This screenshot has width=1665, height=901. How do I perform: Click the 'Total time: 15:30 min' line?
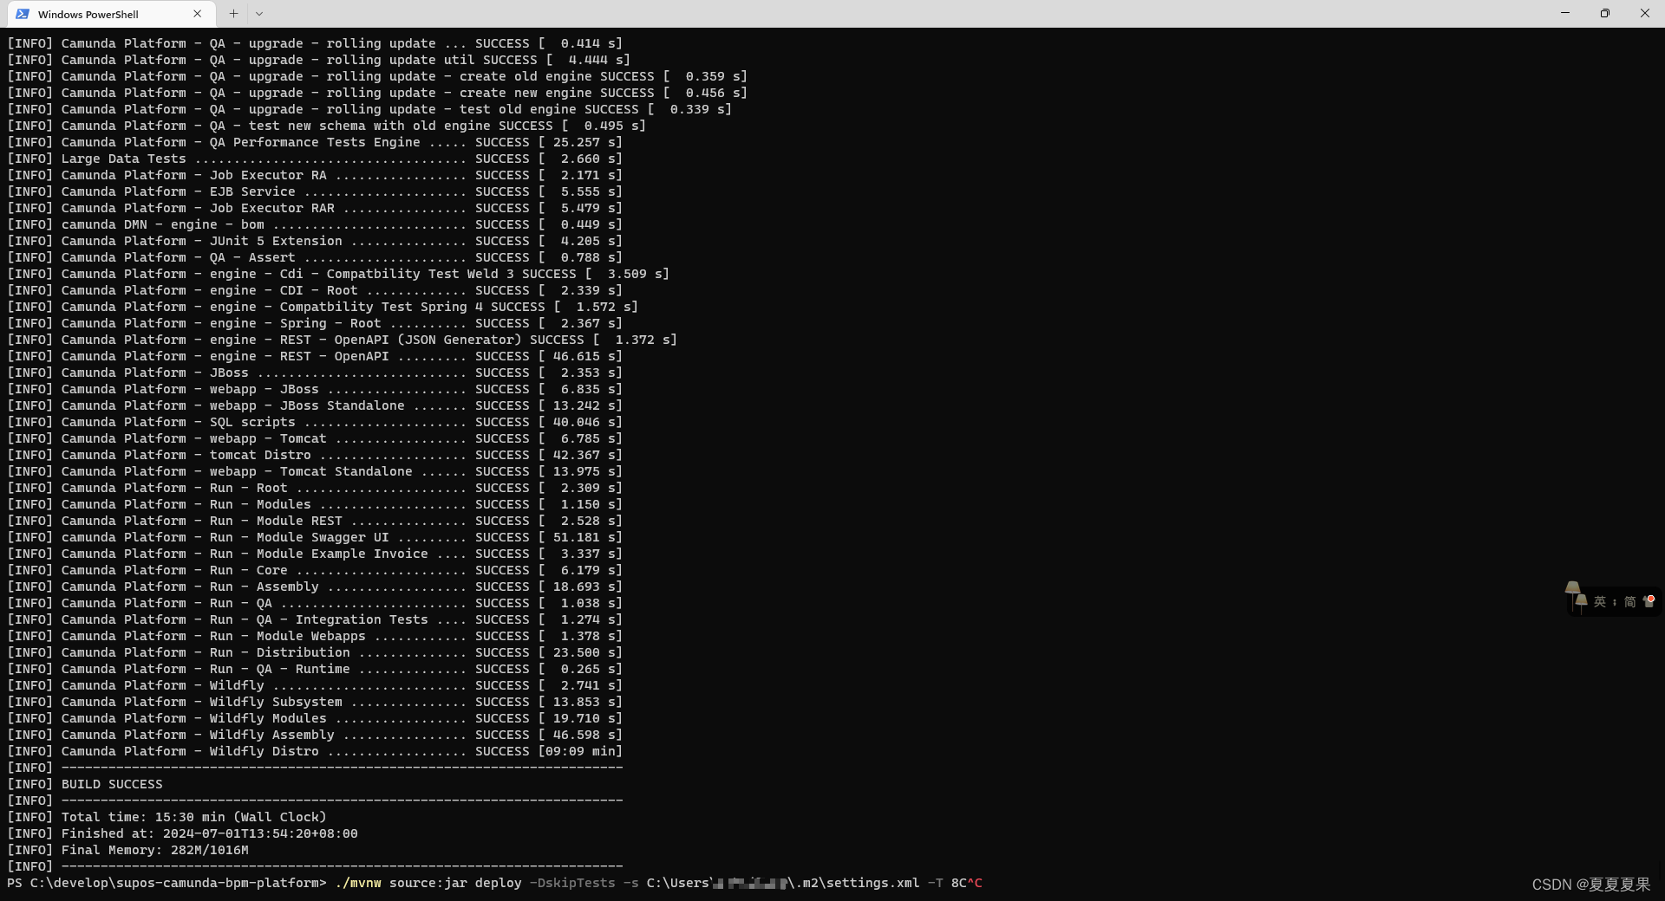[166, 817]
